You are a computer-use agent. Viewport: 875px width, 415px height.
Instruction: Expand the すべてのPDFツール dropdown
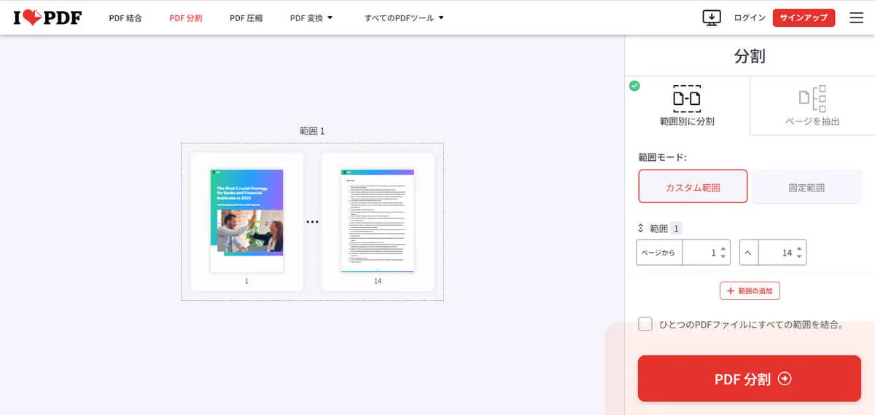(x=404, y=17)
